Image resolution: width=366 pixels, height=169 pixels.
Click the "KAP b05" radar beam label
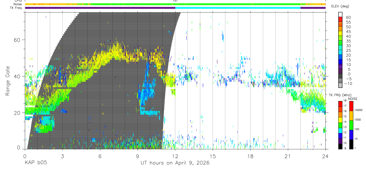35,163
